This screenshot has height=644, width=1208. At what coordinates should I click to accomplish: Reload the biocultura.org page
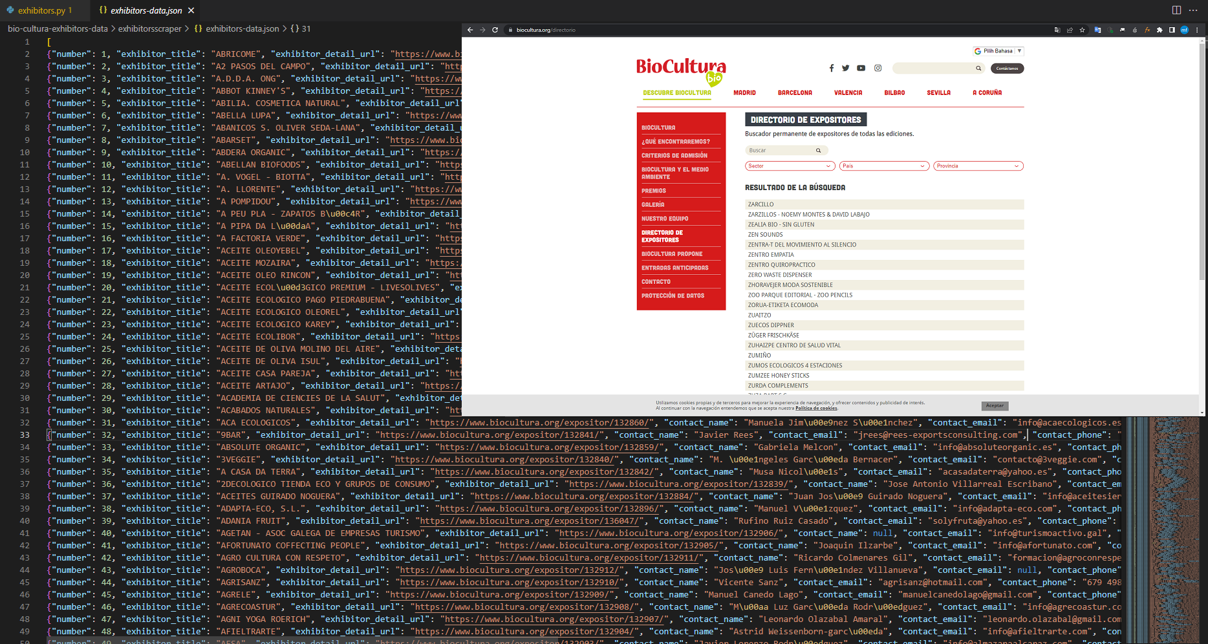(x=495, y=30)
